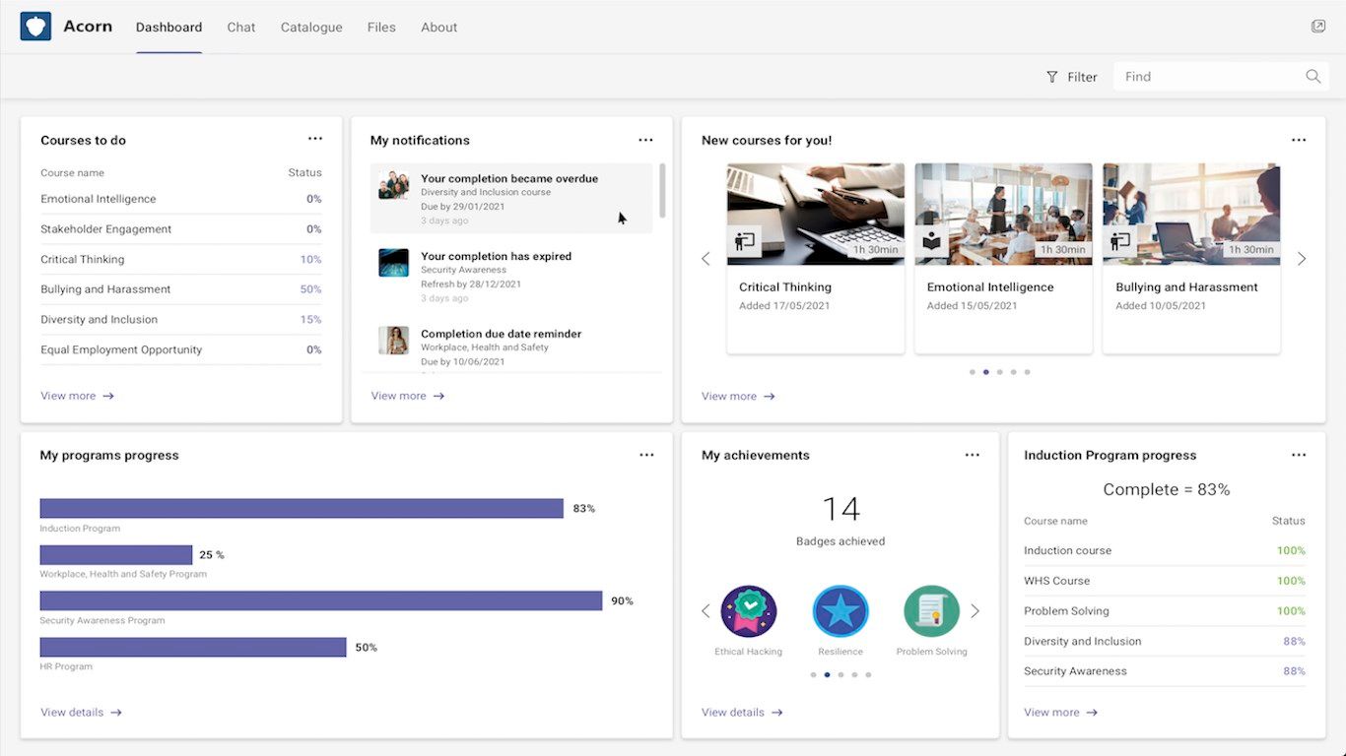Screen dimensions: 1346x756
Task: Open 'Completion due date reminder' notification
Action: click(511, 348)
